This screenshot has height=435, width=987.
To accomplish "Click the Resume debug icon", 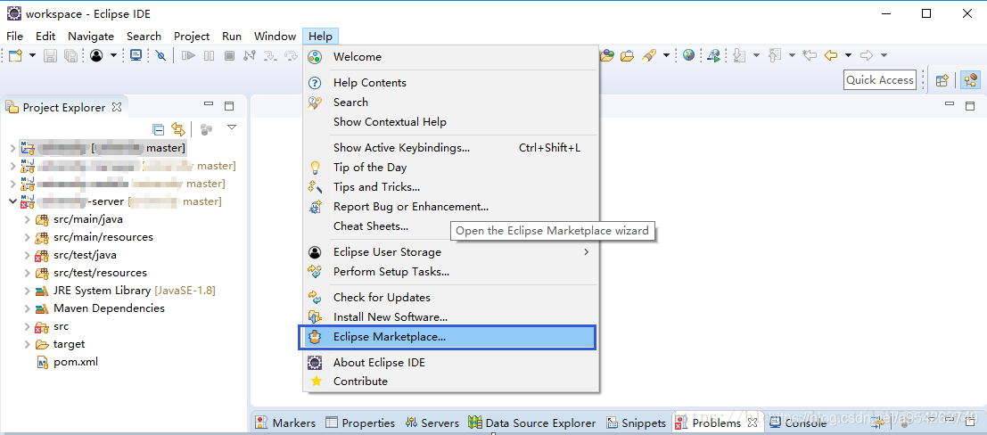I will 188,55.
